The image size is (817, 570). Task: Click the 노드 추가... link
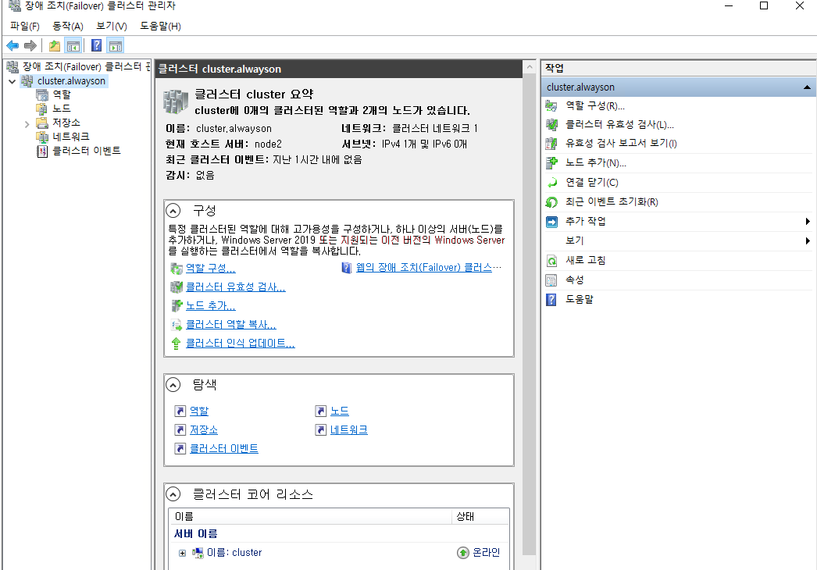click(211, 305)
